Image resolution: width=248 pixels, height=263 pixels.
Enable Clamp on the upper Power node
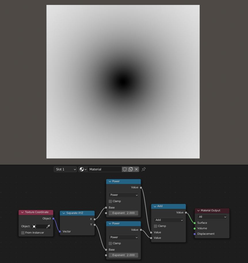coord(110,201)
